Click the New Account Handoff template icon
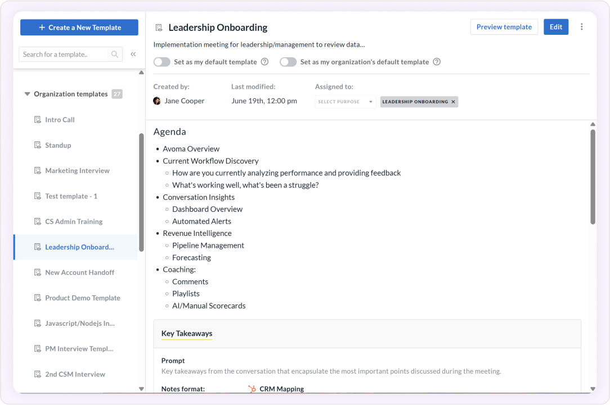This screenshot has width=610, height=405. [37, 272]
